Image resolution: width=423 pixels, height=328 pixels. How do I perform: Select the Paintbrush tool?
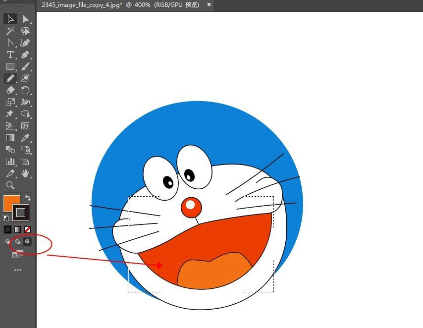[25, 67]
